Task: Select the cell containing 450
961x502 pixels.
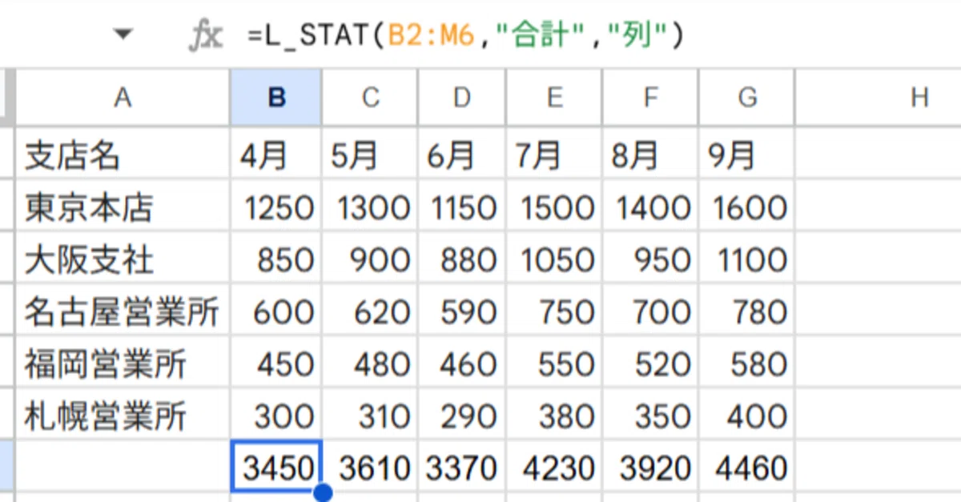Action: 276,363
